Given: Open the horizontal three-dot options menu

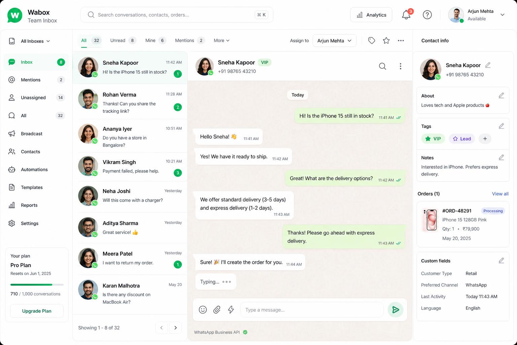Looking at the screenshot, I should (x=401, y=40).
